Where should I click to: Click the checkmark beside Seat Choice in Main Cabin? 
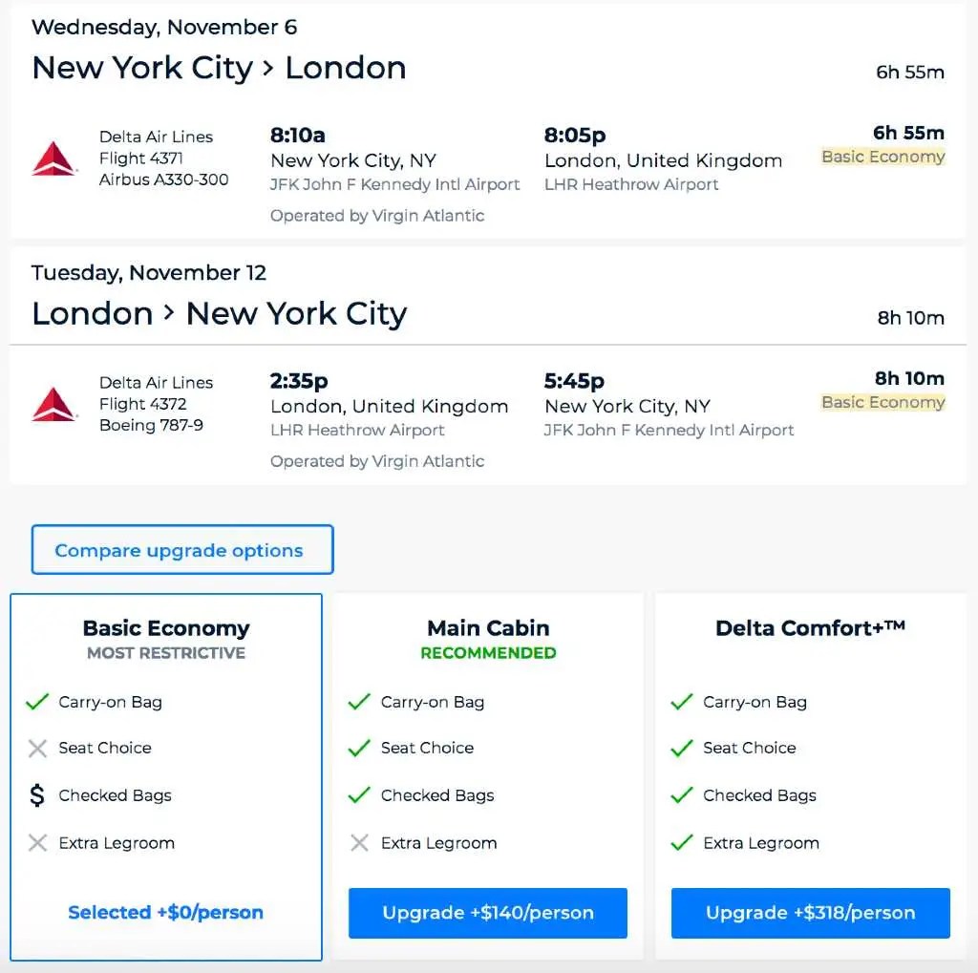tap(360, 748)
